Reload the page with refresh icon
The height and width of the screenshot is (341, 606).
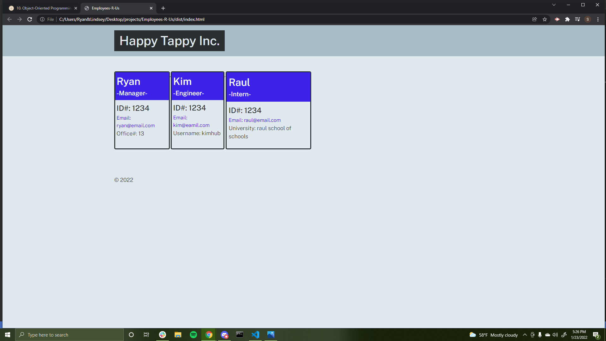[30, 19]
